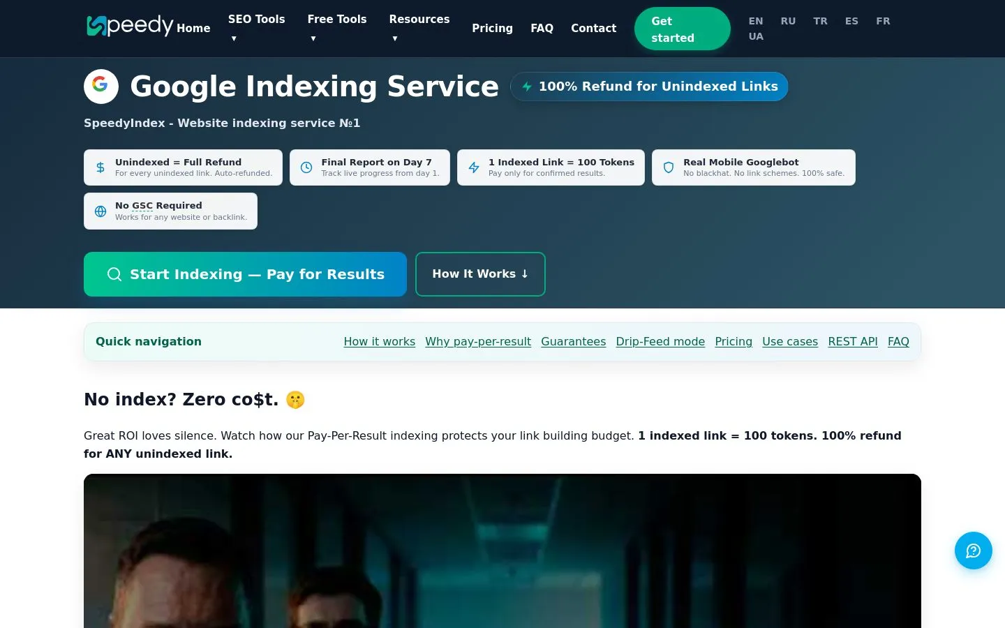Click the How It Works button
1005x628 pixels.
pos(480,274)
